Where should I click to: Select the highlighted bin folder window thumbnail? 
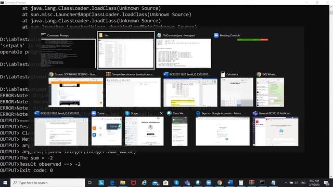click(126, 50)
